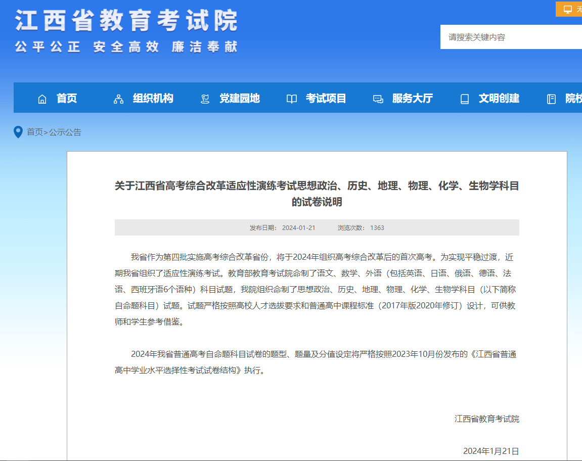Open the 服务大厅 navigation menu

[413, 99]
